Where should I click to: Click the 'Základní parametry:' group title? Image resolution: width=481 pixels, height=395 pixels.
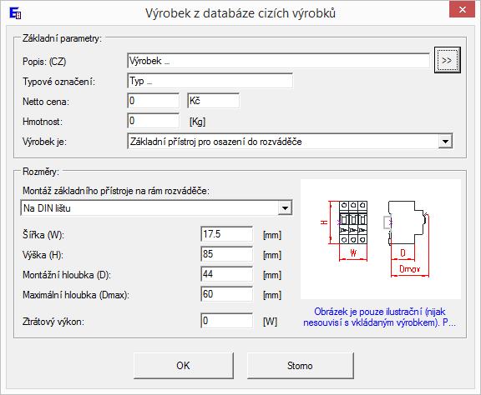tap(62, 38)
